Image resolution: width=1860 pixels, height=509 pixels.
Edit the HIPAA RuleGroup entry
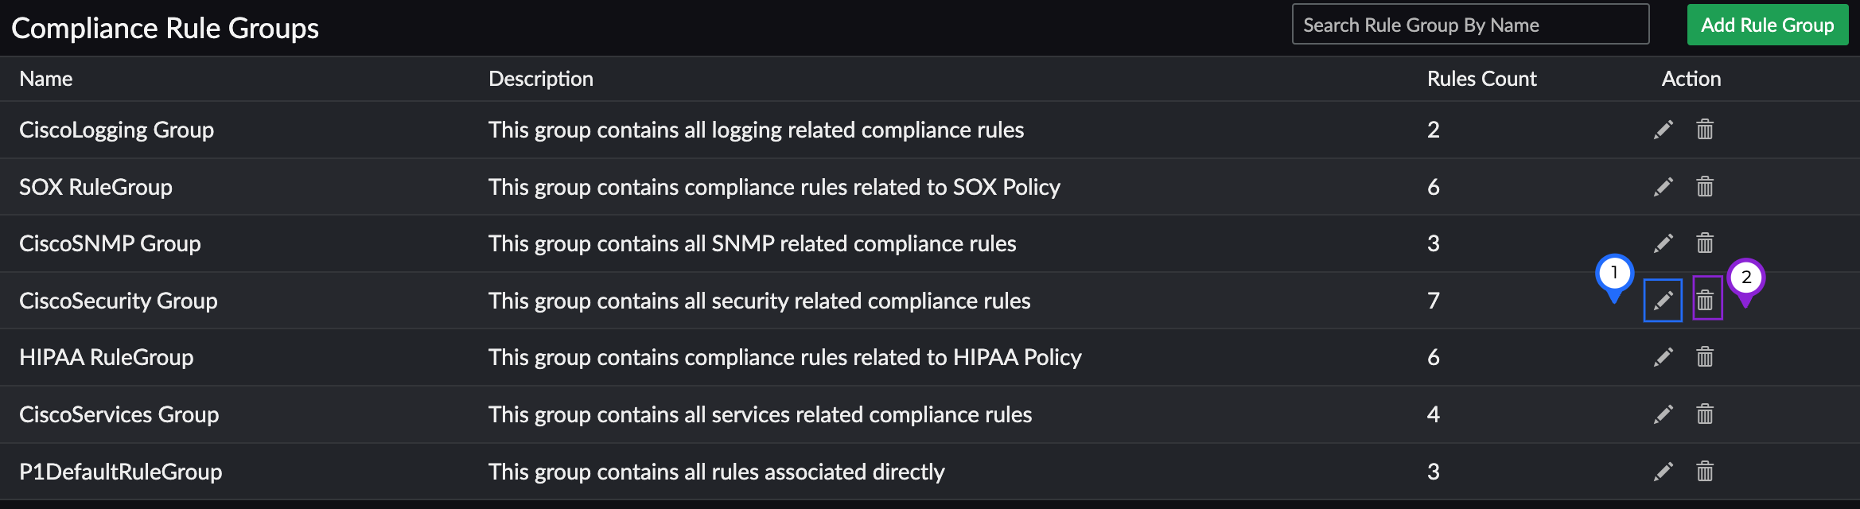1663,357
